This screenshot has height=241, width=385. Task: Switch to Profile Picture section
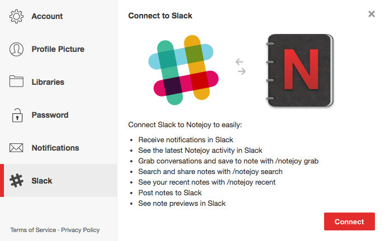click(x=58, y=49)
